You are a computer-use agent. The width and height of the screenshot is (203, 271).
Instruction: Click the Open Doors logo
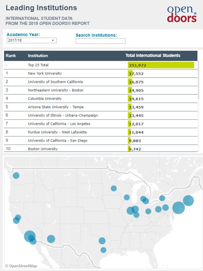point(182,14)
